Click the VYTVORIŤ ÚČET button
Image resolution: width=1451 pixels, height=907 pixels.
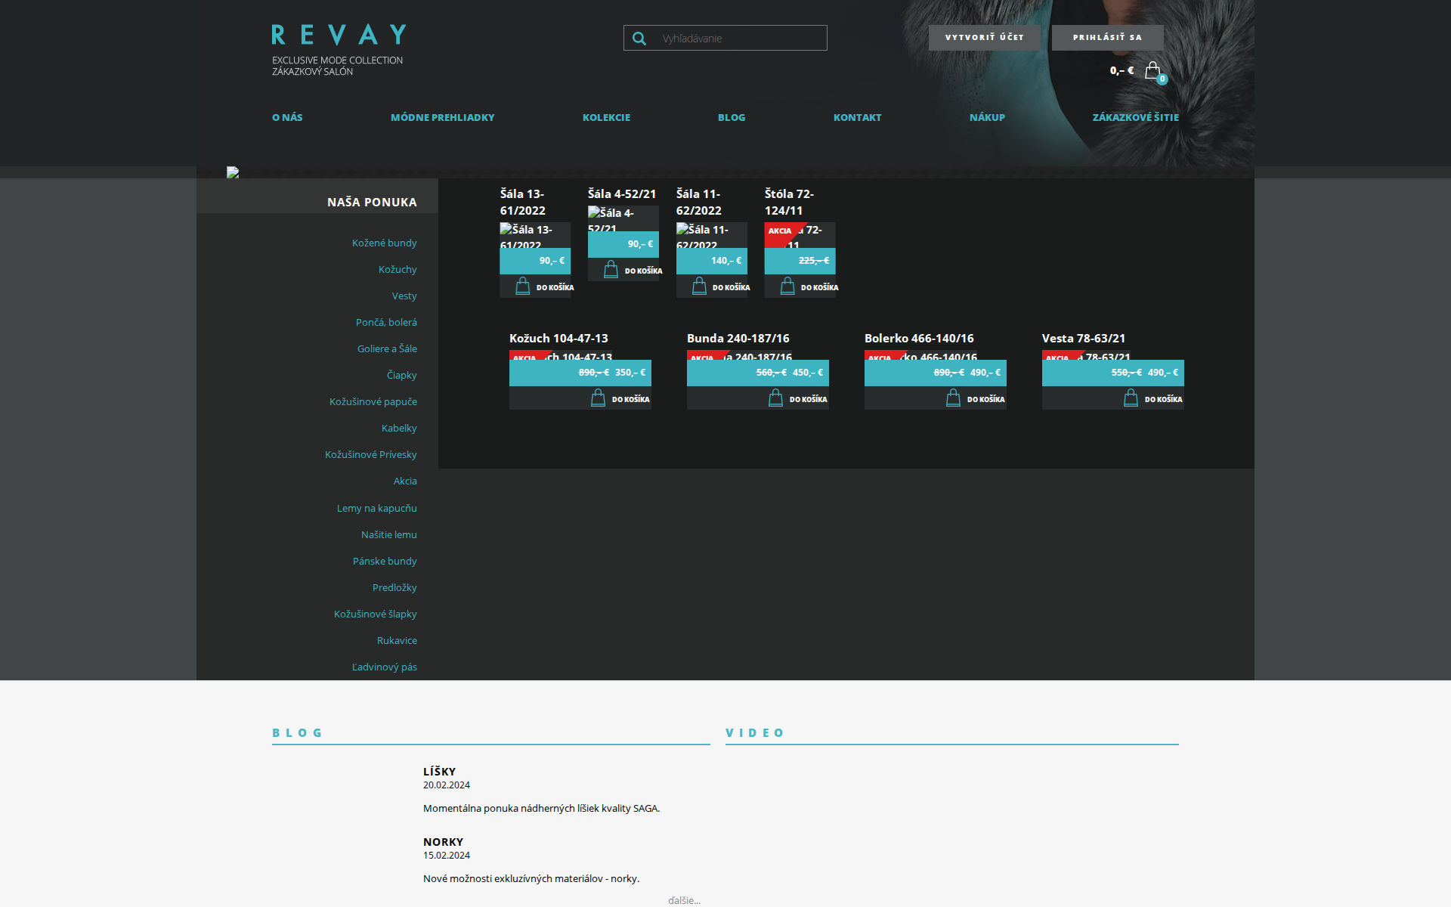[x=984, y=38]
